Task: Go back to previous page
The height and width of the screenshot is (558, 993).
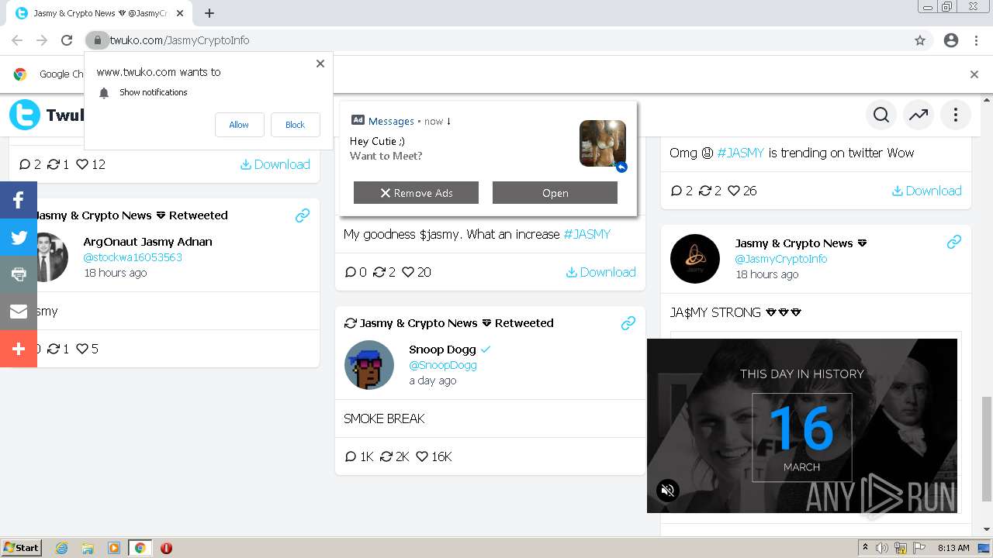Action: 17,40
